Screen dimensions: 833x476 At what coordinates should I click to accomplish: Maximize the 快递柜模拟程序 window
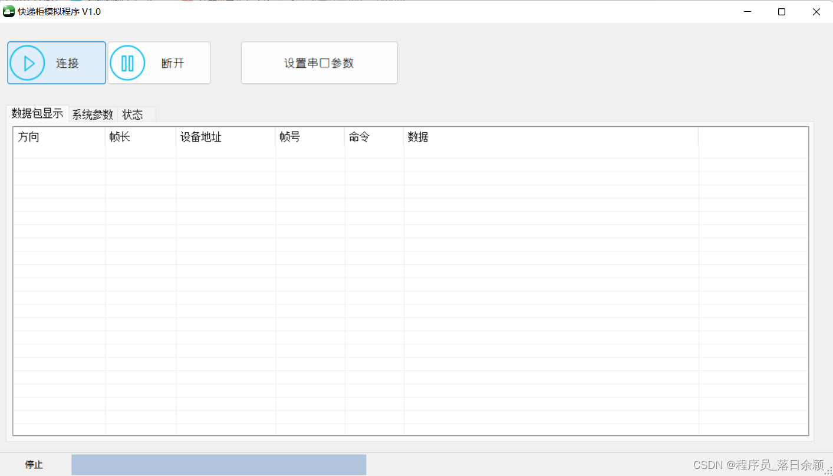pyautogui.click(x=782, y=12)
